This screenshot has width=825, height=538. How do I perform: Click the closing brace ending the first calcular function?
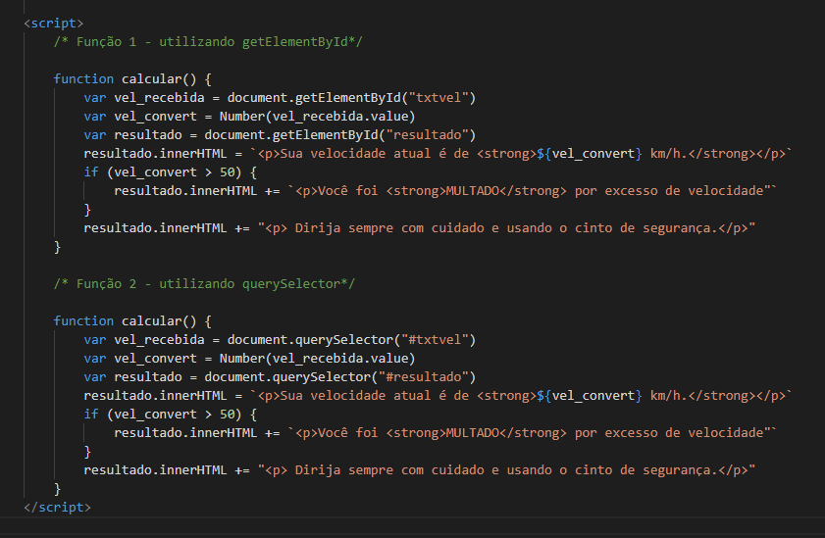click(58, 246)
